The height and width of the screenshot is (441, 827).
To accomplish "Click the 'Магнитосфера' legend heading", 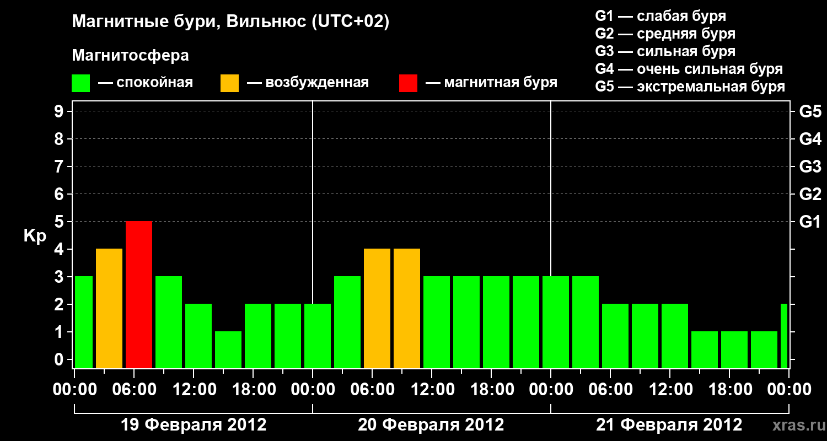I will pos(130,56).
